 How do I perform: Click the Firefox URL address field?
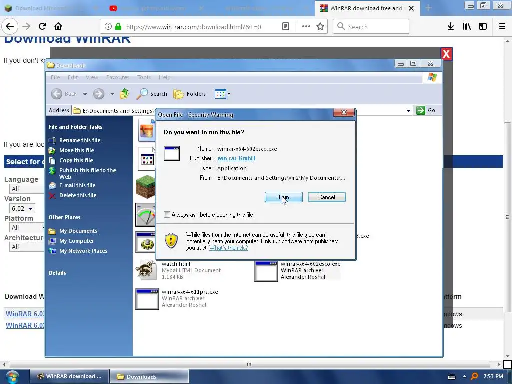pos(194,27)
